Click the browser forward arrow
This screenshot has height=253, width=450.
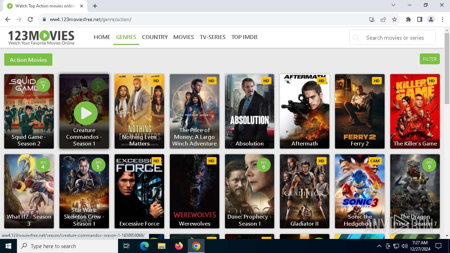[x=19, y=19]
